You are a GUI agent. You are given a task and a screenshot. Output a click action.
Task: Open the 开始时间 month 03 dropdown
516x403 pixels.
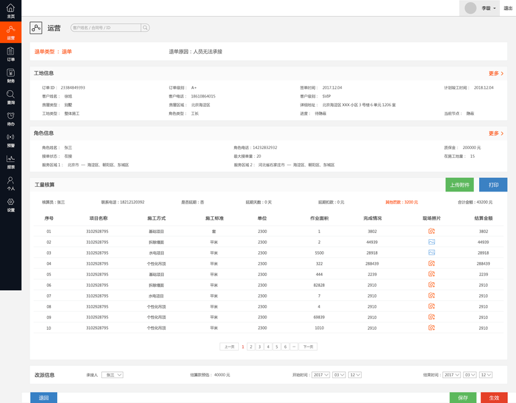click(339, 375)
